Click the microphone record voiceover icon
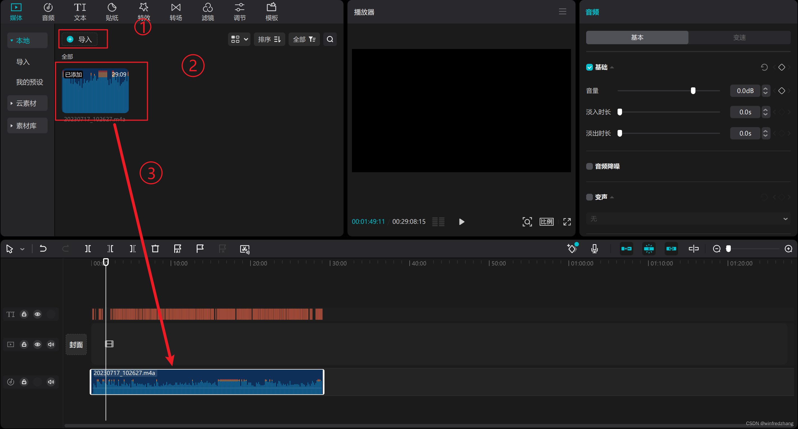Viewport: 798px width, 429px height. pos(594,249)
